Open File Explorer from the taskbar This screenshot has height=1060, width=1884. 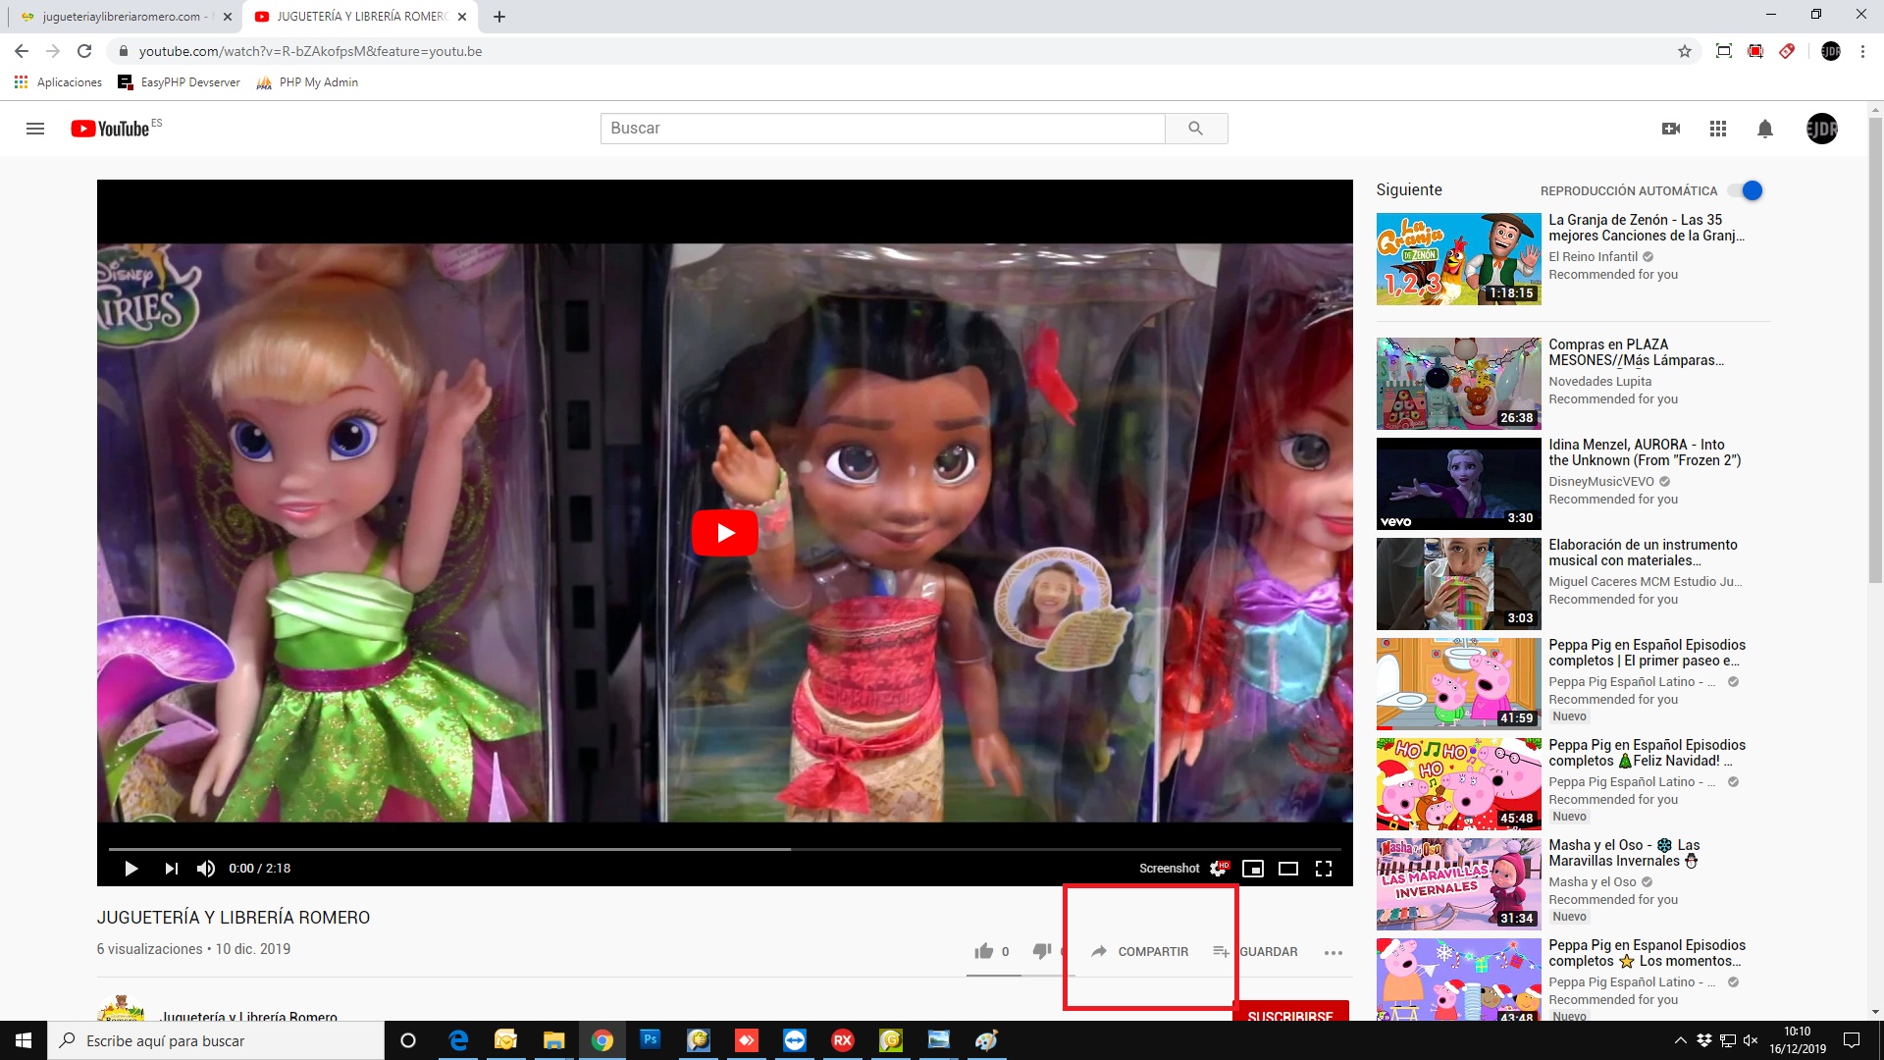click(554, 1040)
